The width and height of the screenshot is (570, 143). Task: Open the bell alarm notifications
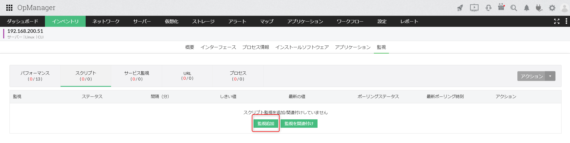coord(527,8)
